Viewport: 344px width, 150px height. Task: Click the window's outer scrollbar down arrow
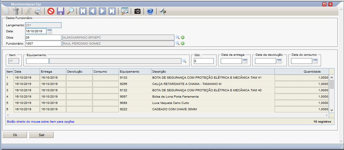(x=341, y=141)
